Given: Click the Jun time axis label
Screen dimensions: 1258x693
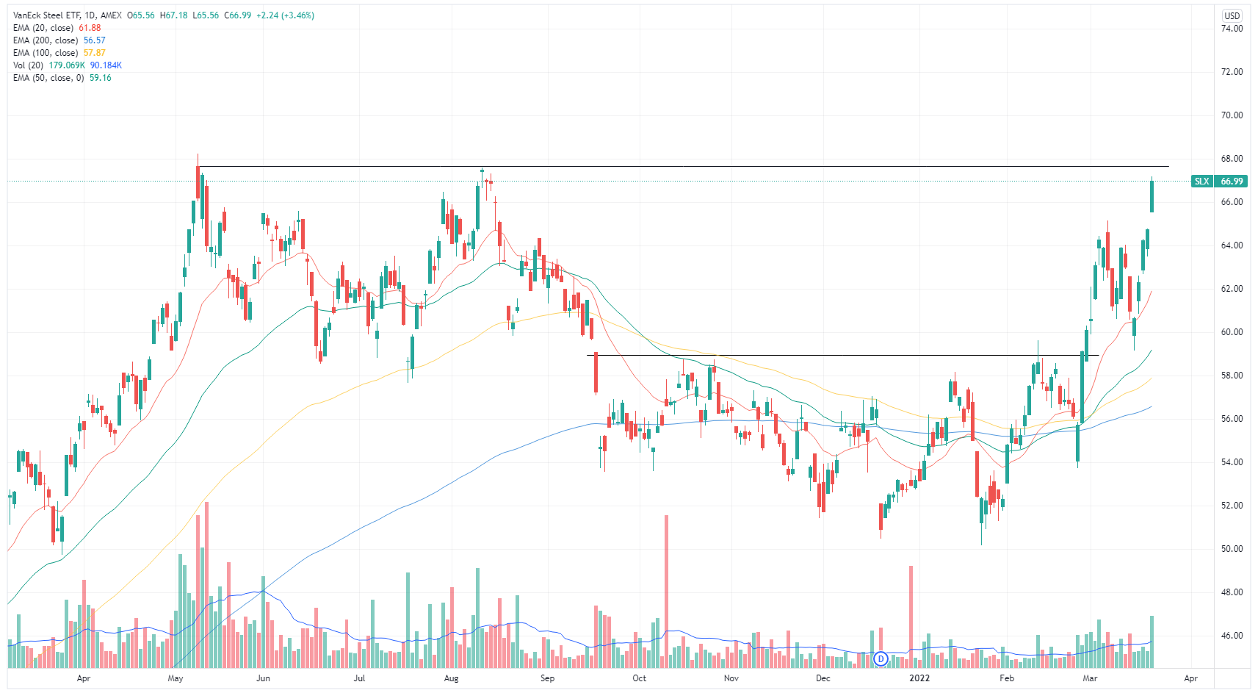Looking at the screenshot, I should click(263, 678).
